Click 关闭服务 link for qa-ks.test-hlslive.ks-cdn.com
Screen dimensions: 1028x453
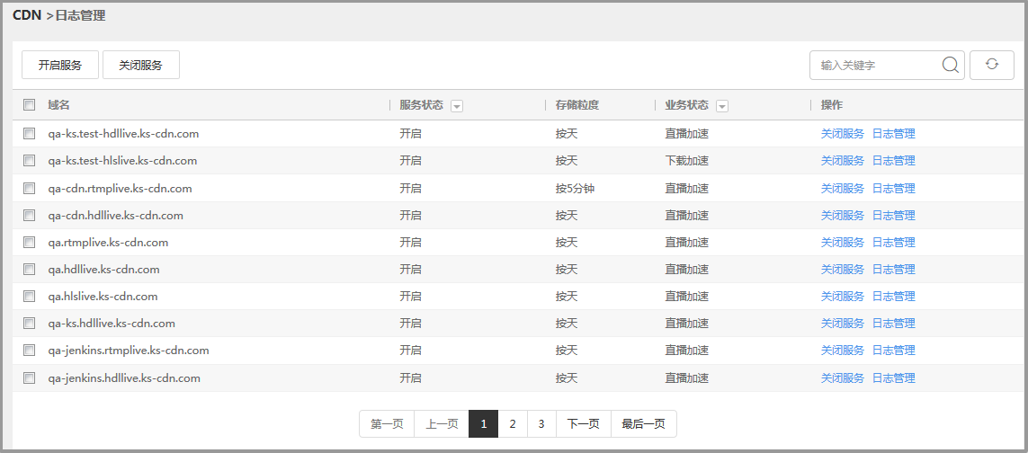[842, 161]
